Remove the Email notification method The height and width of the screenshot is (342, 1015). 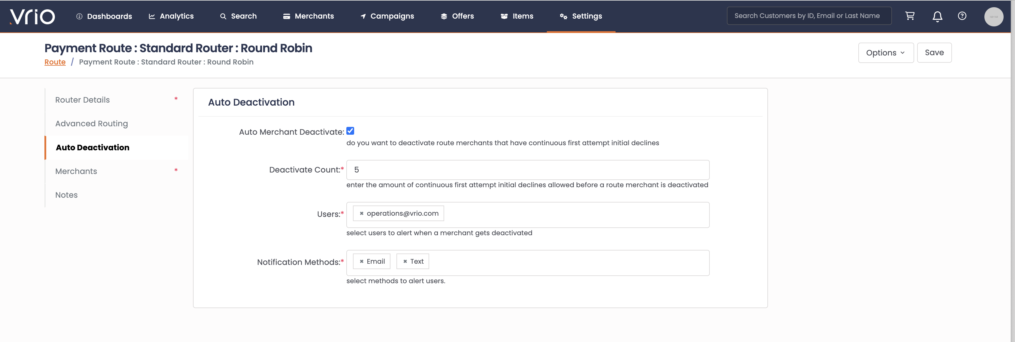coord(361,261)
